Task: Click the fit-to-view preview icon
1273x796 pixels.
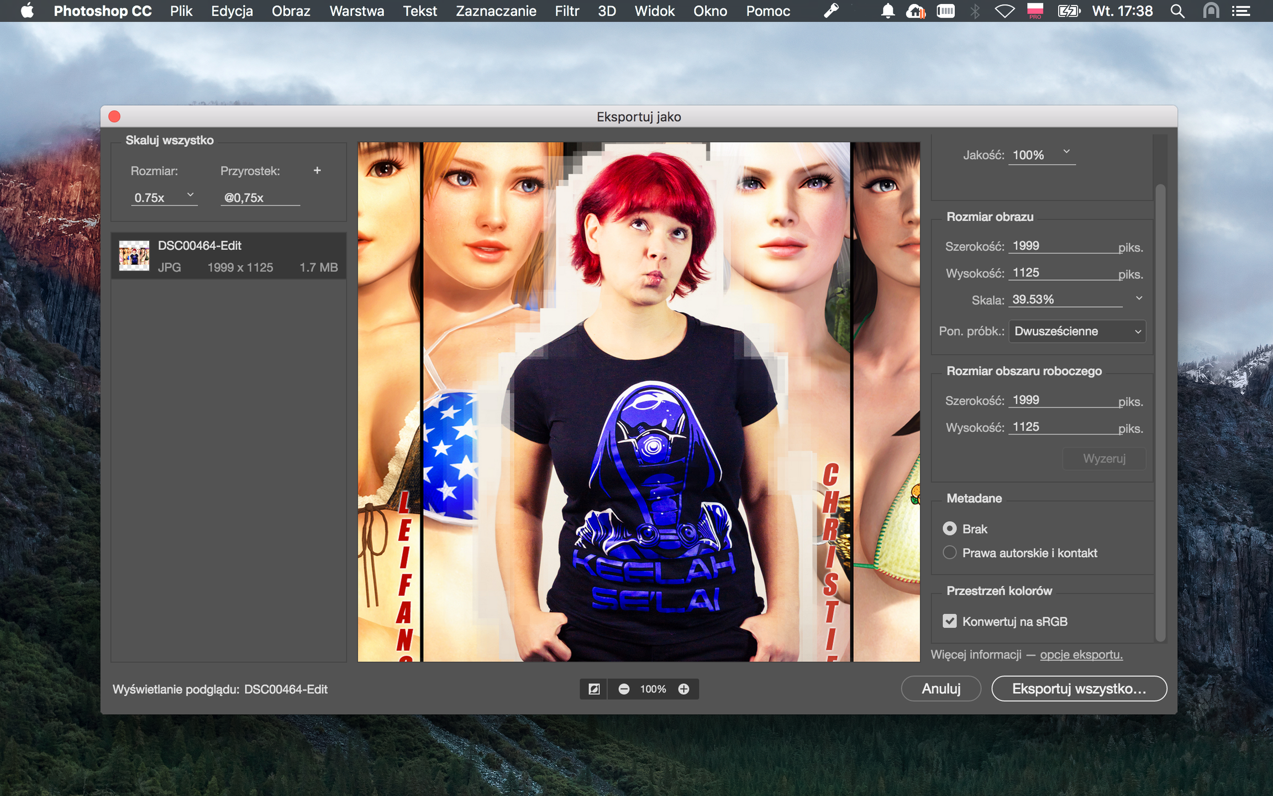Action: tap(594, 689)
